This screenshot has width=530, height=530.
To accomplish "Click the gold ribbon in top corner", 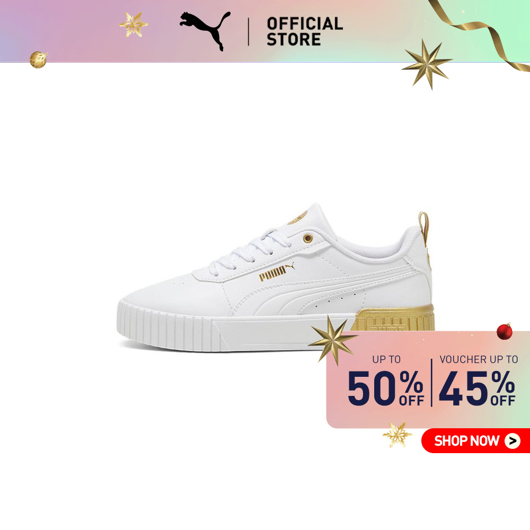I will (x=480, y=34).
